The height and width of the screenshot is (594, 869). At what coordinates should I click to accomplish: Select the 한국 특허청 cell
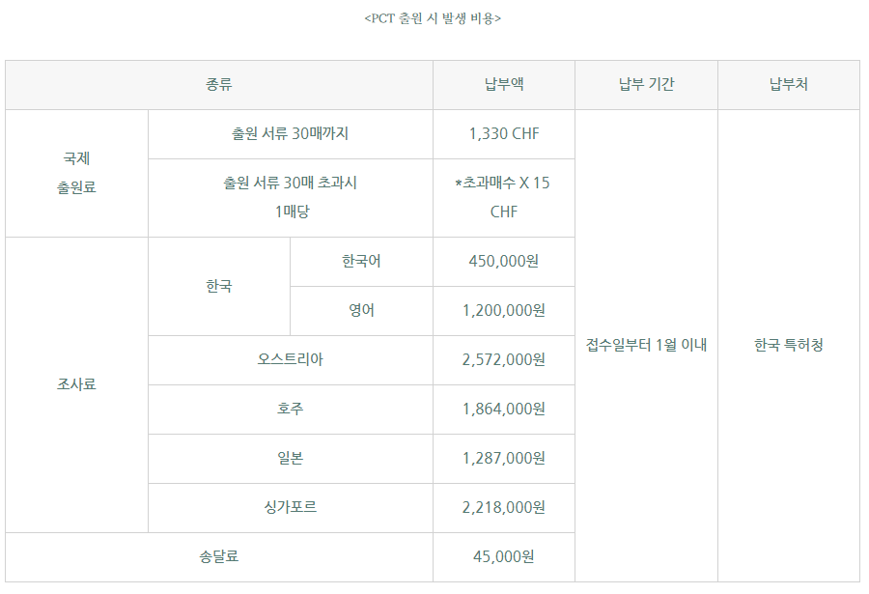[788, 345]
